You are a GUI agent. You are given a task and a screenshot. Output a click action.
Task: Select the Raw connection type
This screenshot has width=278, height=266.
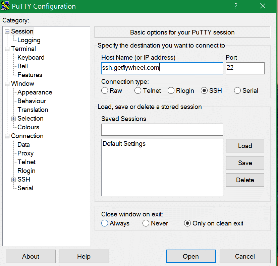(105, 90)
